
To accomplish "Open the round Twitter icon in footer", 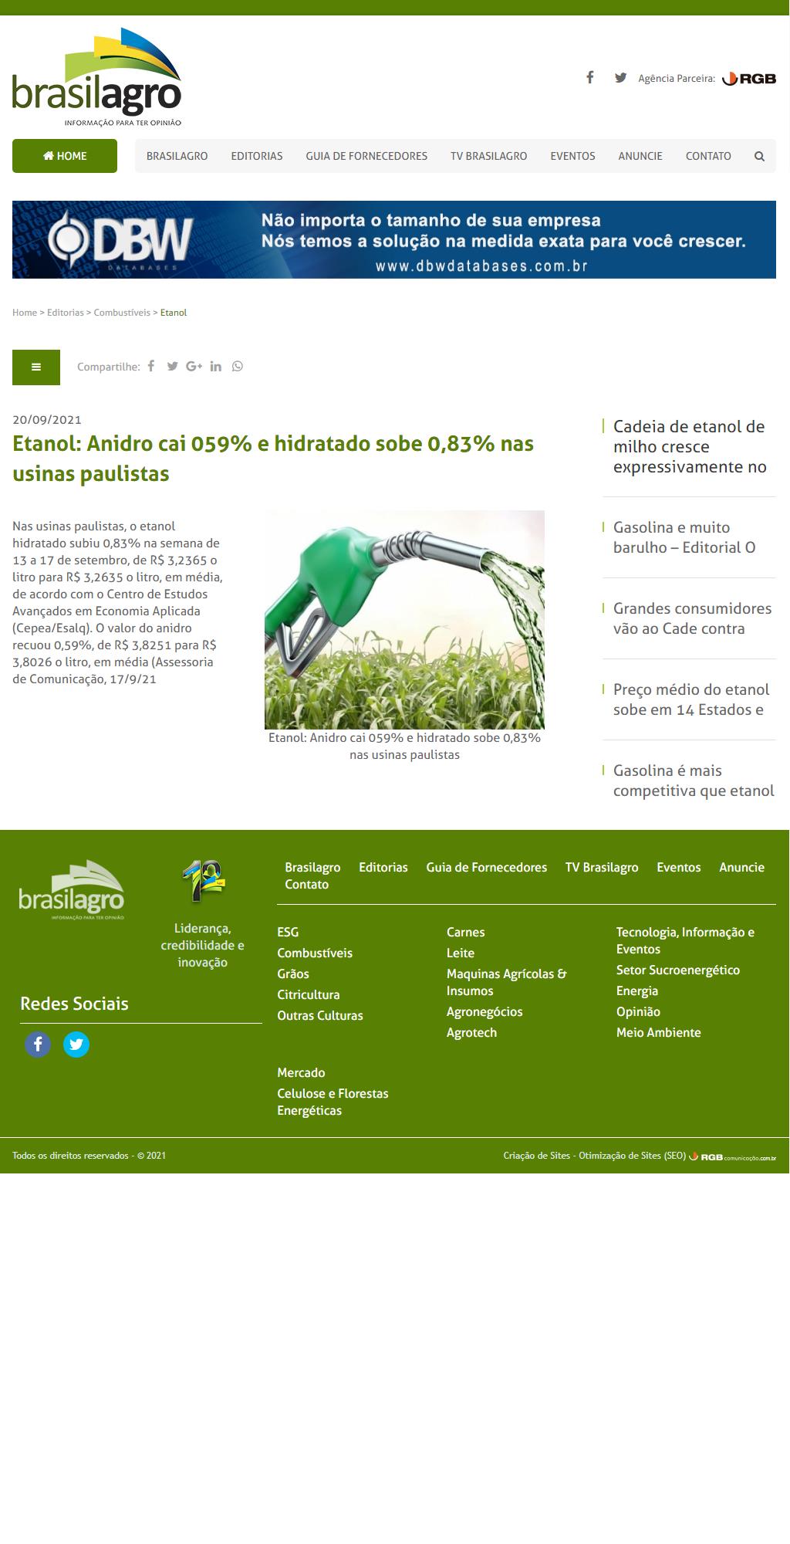I will tap(76, 1045).
